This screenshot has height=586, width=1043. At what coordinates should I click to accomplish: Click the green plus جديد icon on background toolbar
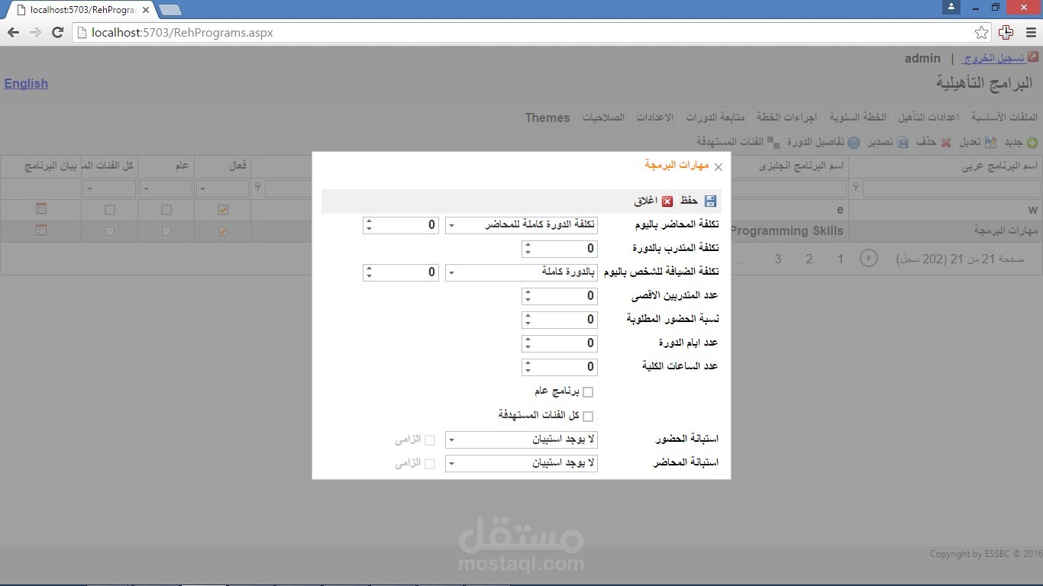(1032, 143)
